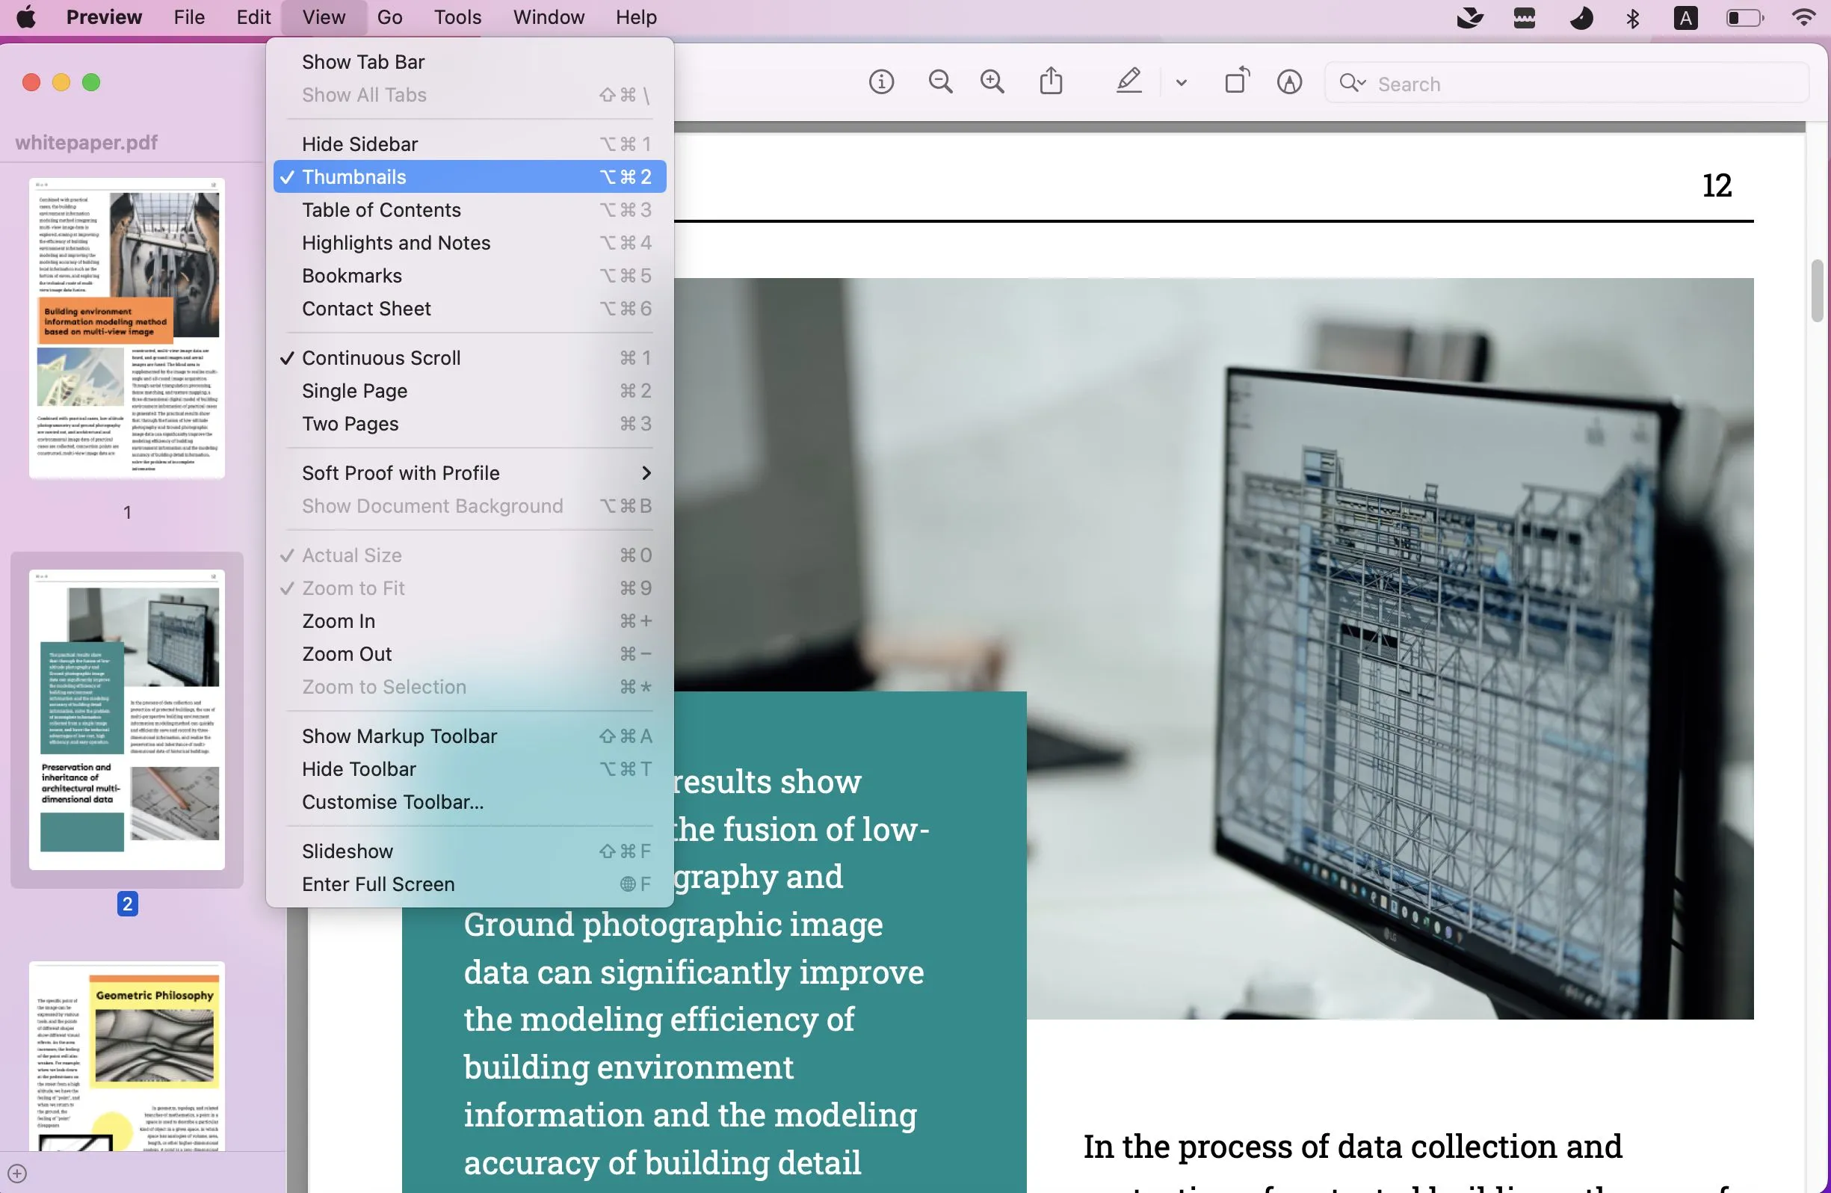Choose Customise Toolbar option

[x=392, y=801]
